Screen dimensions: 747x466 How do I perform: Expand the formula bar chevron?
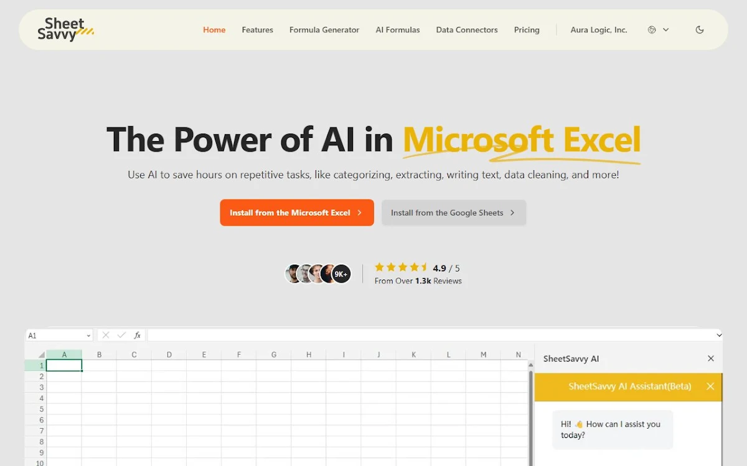[719, 336]
